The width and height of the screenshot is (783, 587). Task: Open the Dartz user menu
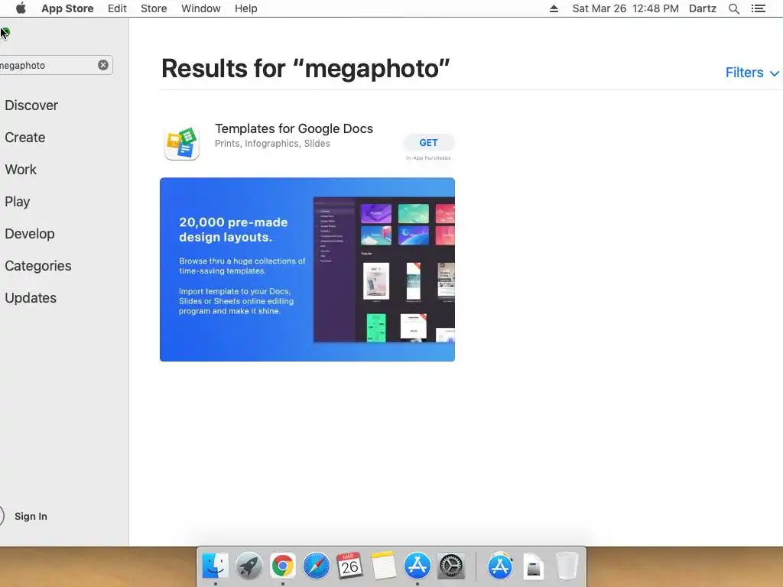[703, 8]
